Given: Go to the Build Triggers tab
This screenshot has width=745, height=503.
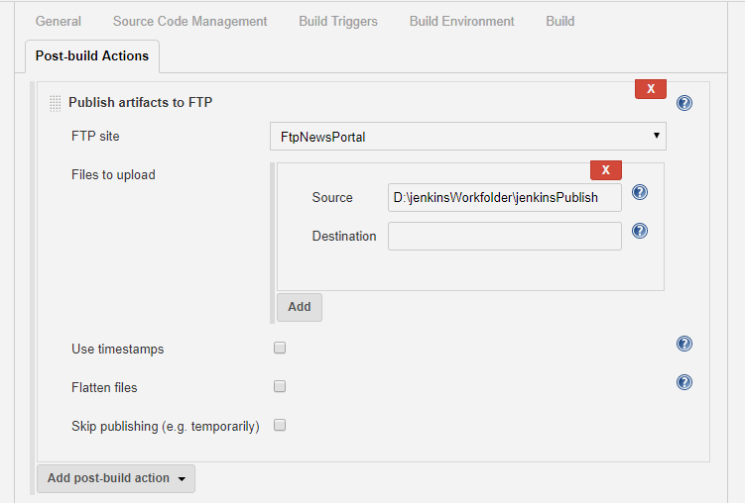Looking at the screenshot, I should tap(337, 21).
